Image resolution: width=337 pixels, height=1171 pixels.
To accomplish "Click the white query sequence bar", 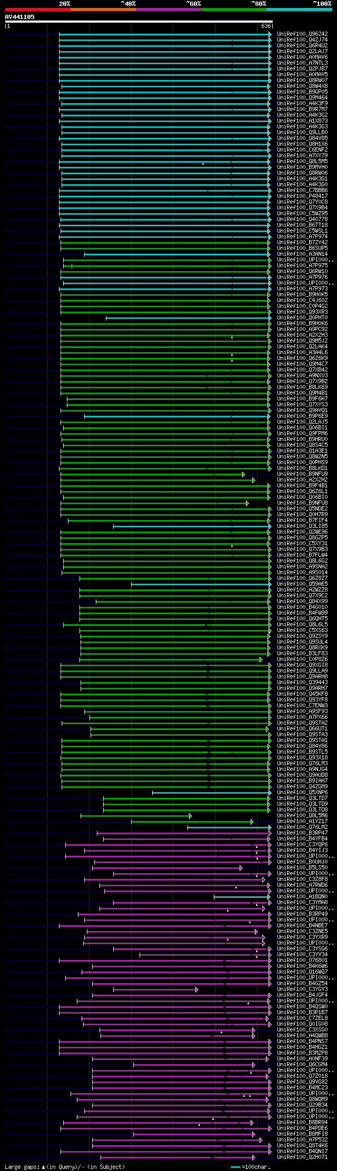I will pyautogui.click(x=139, y=22).
